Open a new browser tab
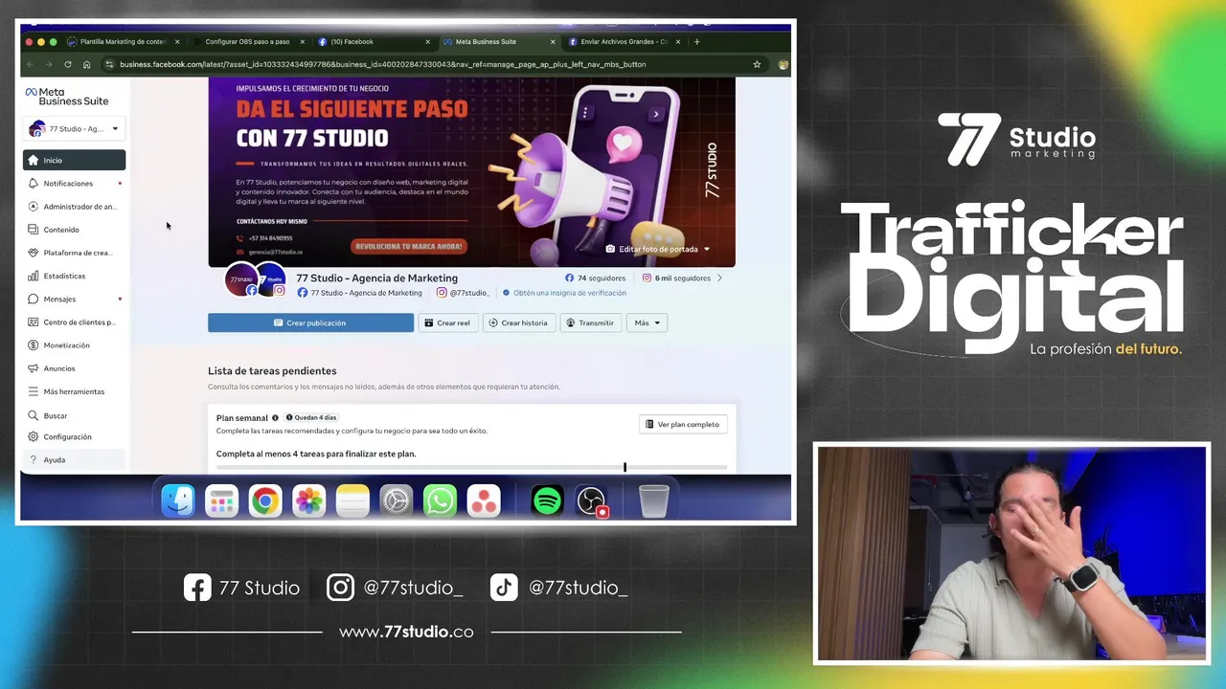Image resolution: width=1226 pixels, height=689 pixels. (696, 42)
